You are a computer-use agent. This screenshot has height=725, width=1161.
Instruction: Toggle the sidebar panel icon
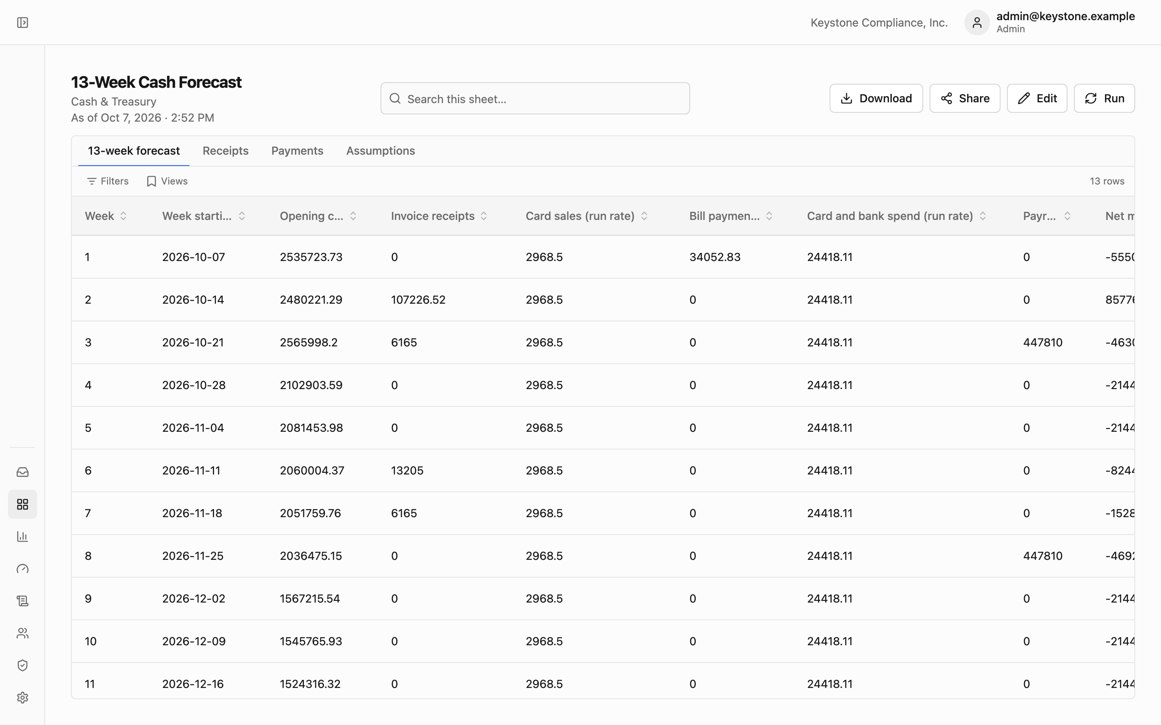pos(23,23)
